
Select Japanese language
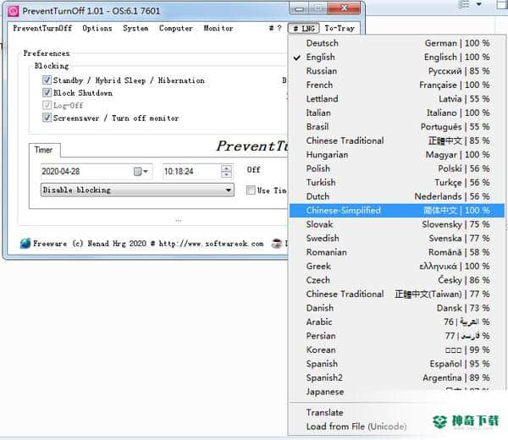(x=396, y=391)
